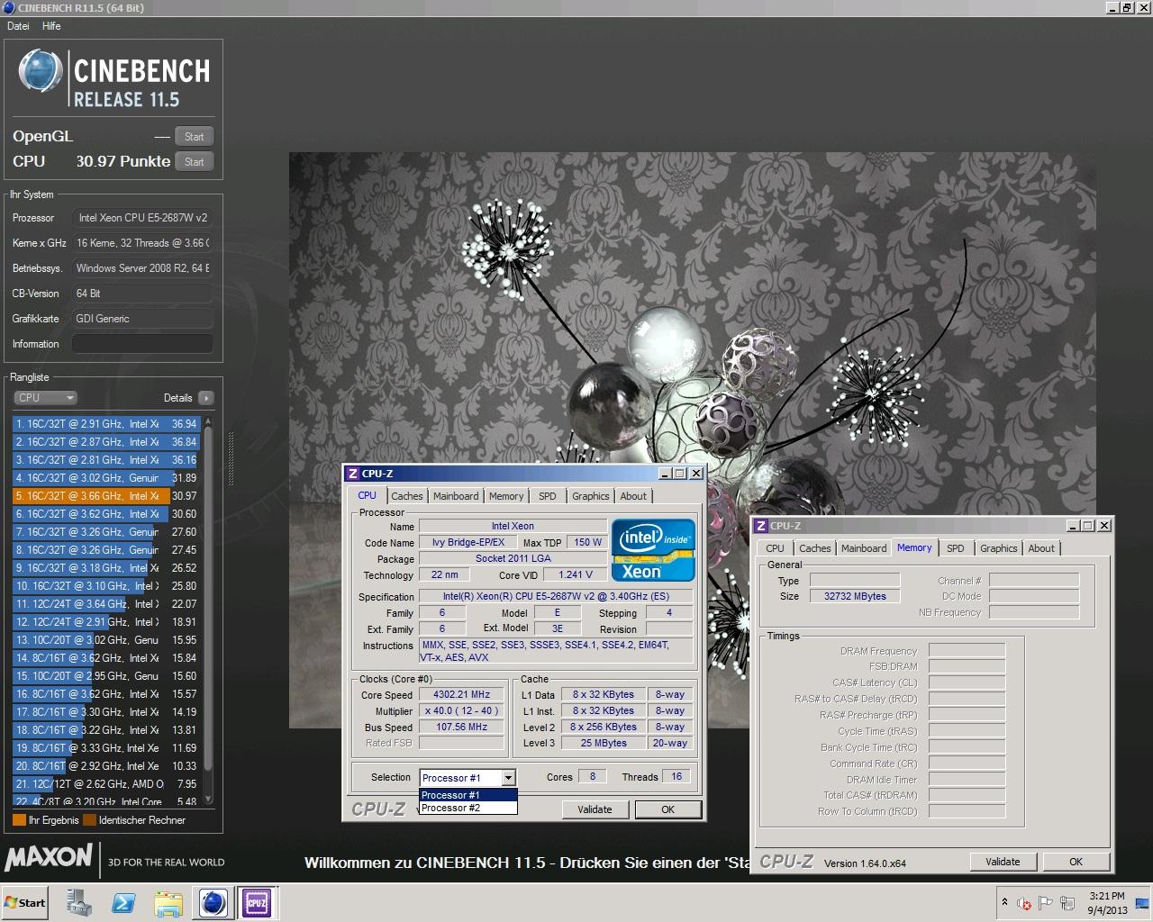Click the Intel Xeon logo badge

654,550
